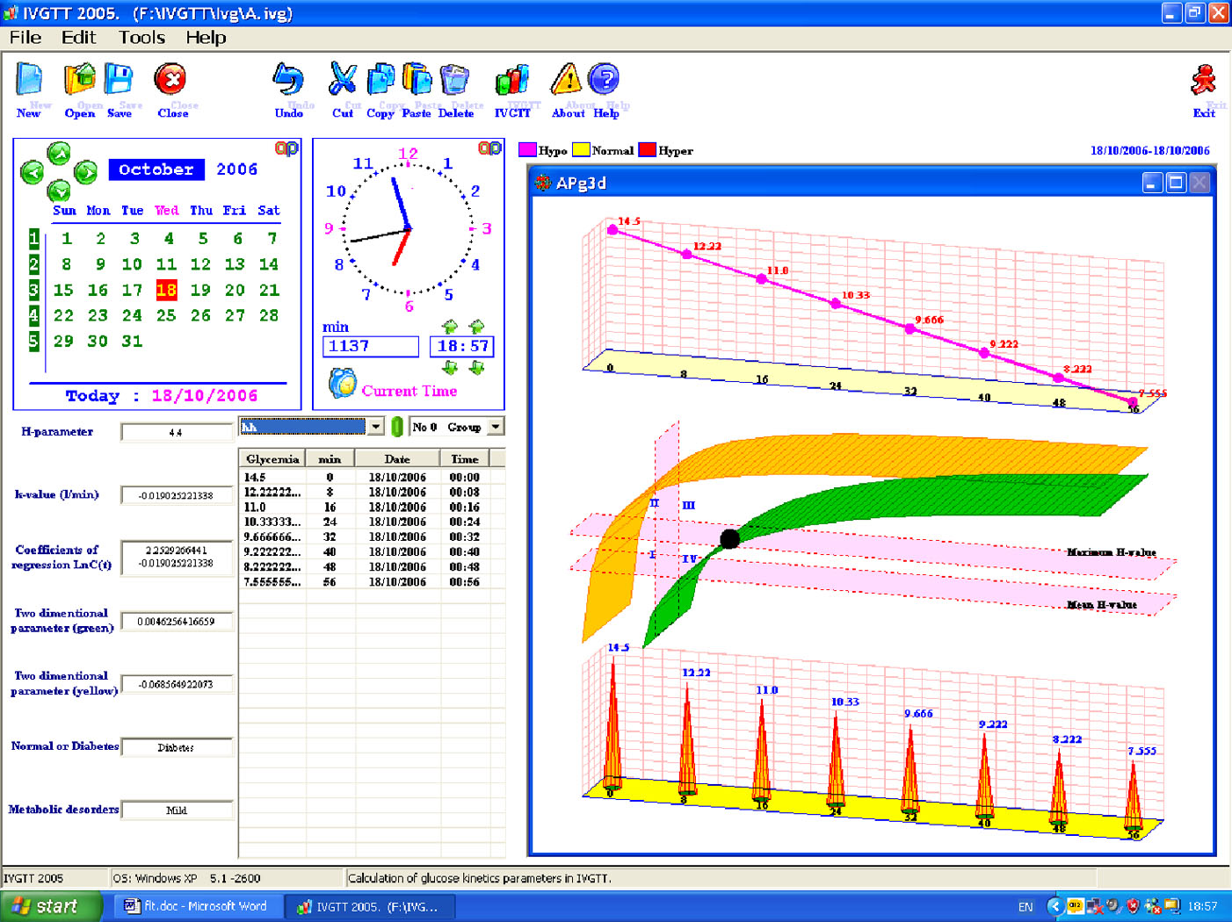Open the Tools menu

[x=141, y=38]
